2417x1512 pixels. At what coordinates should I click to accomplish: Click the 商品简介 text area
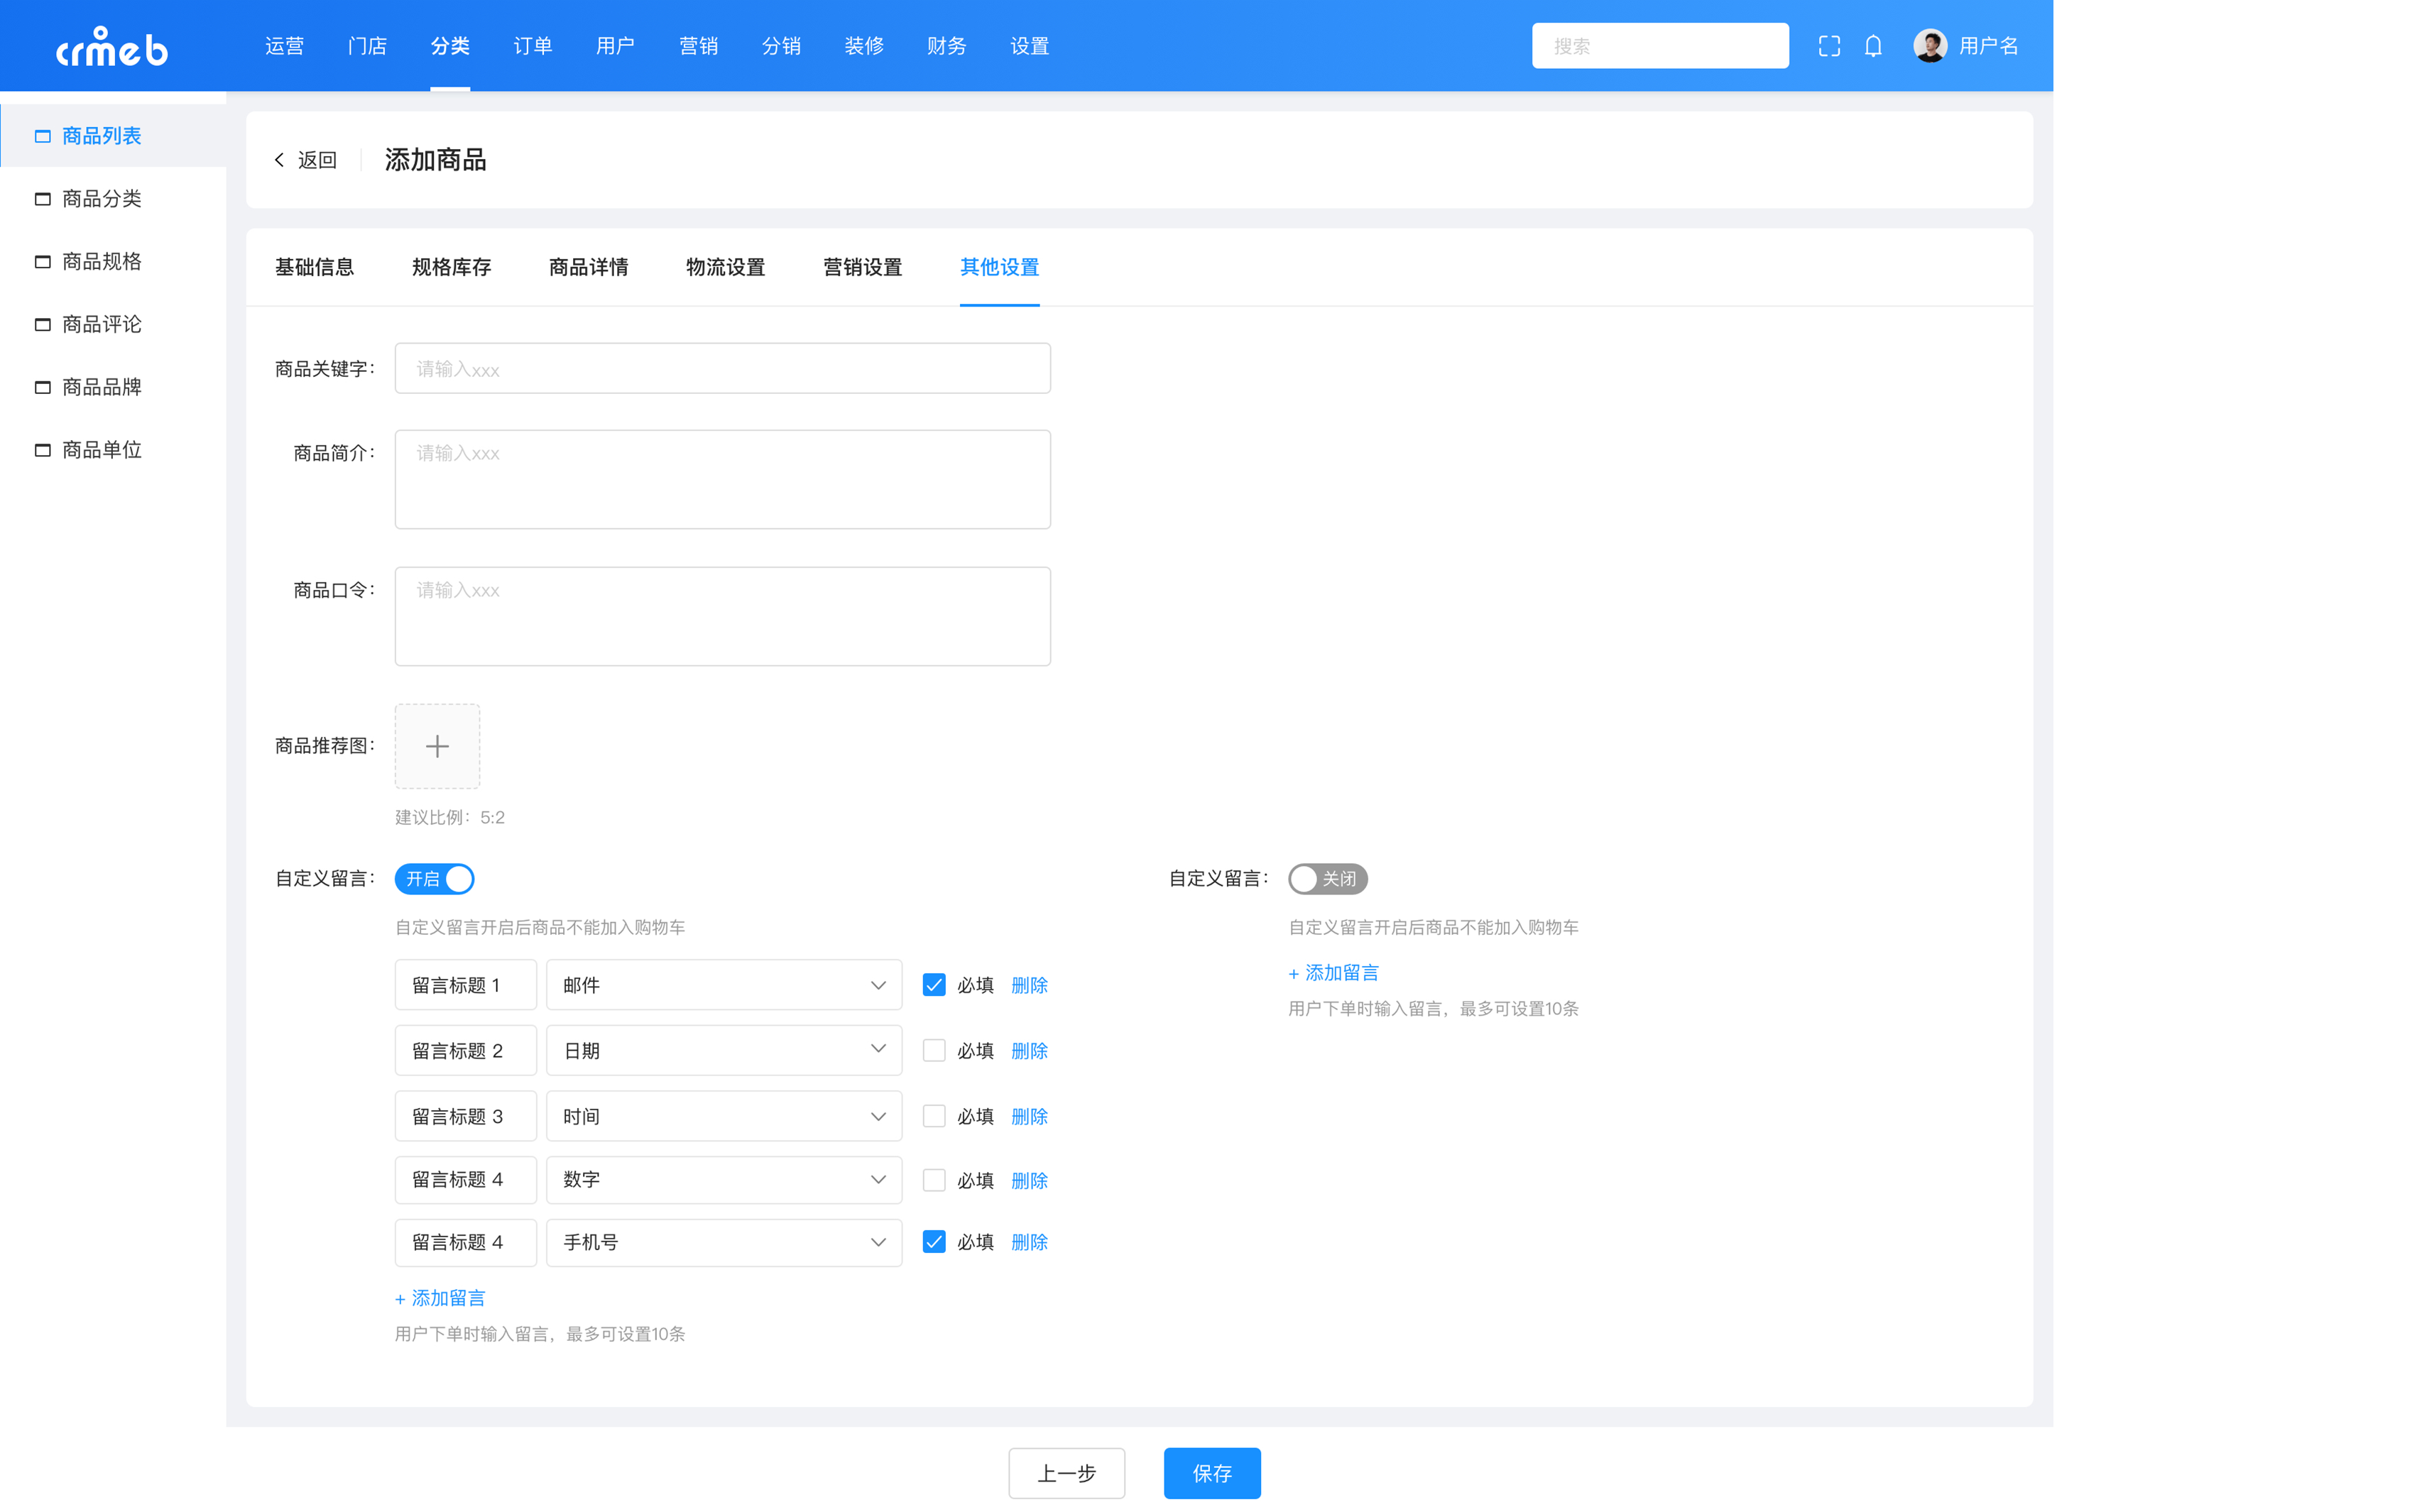(x=722, y=479)
